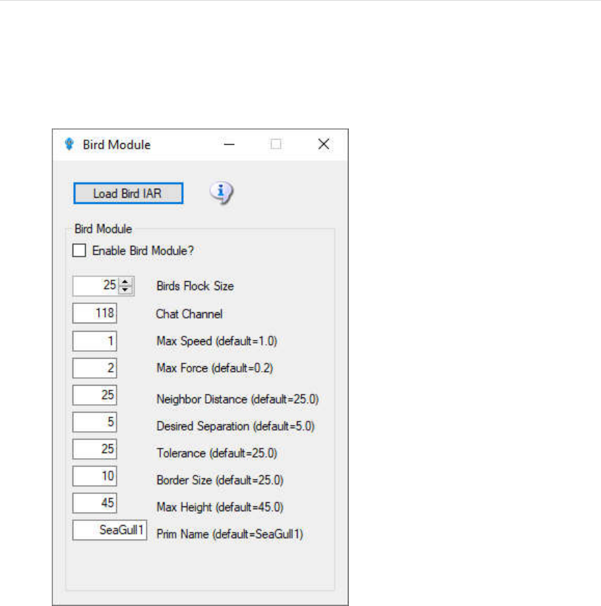The image size is (601, 606).
Task: Click the 'Bird Module' group box caption
Action: tap(103, 229)
